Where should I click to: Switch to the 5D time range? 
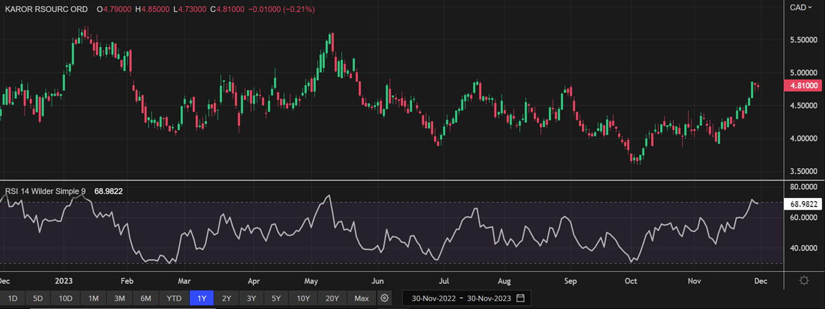pyautogui.click(x=39, y=298)
